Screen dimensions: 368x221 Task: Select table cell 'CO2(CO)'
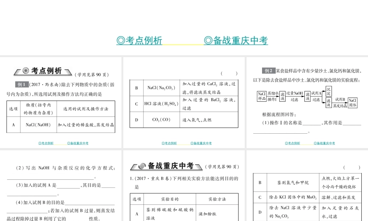(x=162, y=120)
